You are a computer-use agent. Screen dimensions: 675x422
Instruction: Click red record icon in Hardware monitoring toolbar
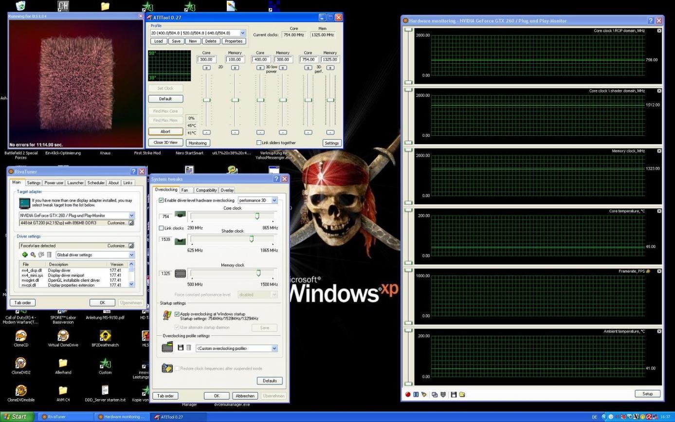coord(408,394)
